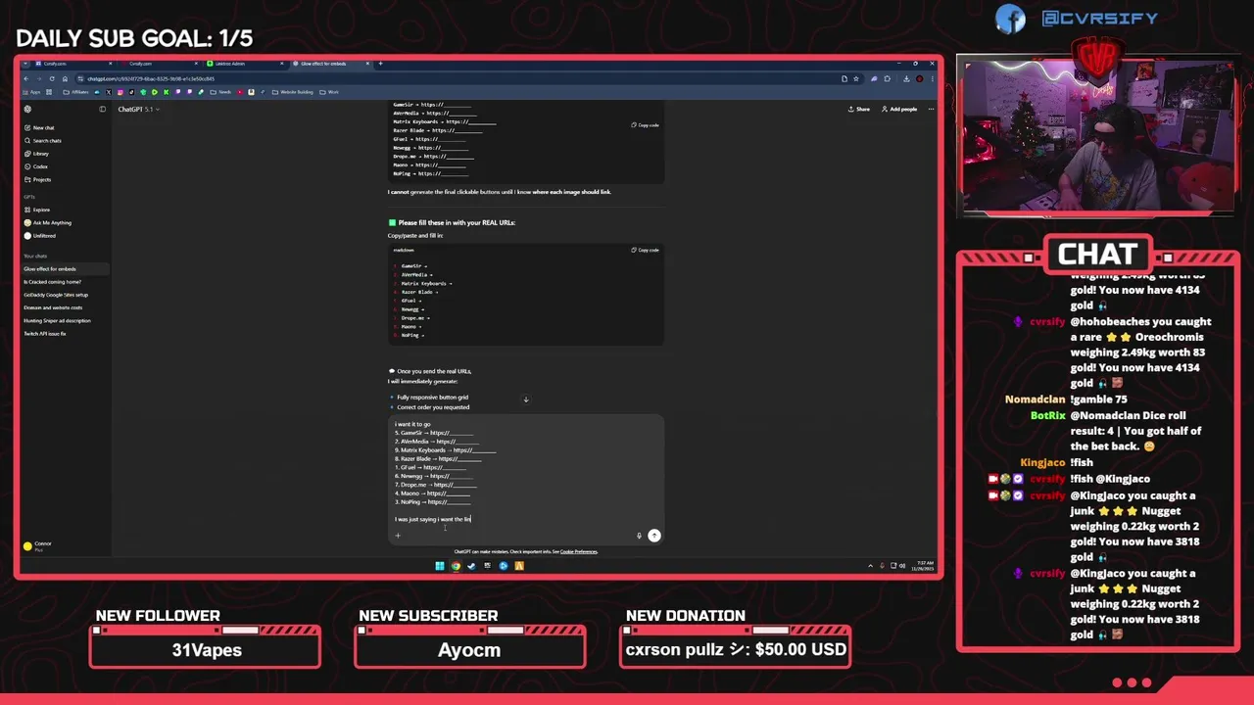The height and width of the screenshot is (705, 1254).
Task: Go back with the browser back arrow
Action: [x=25, y=78]
